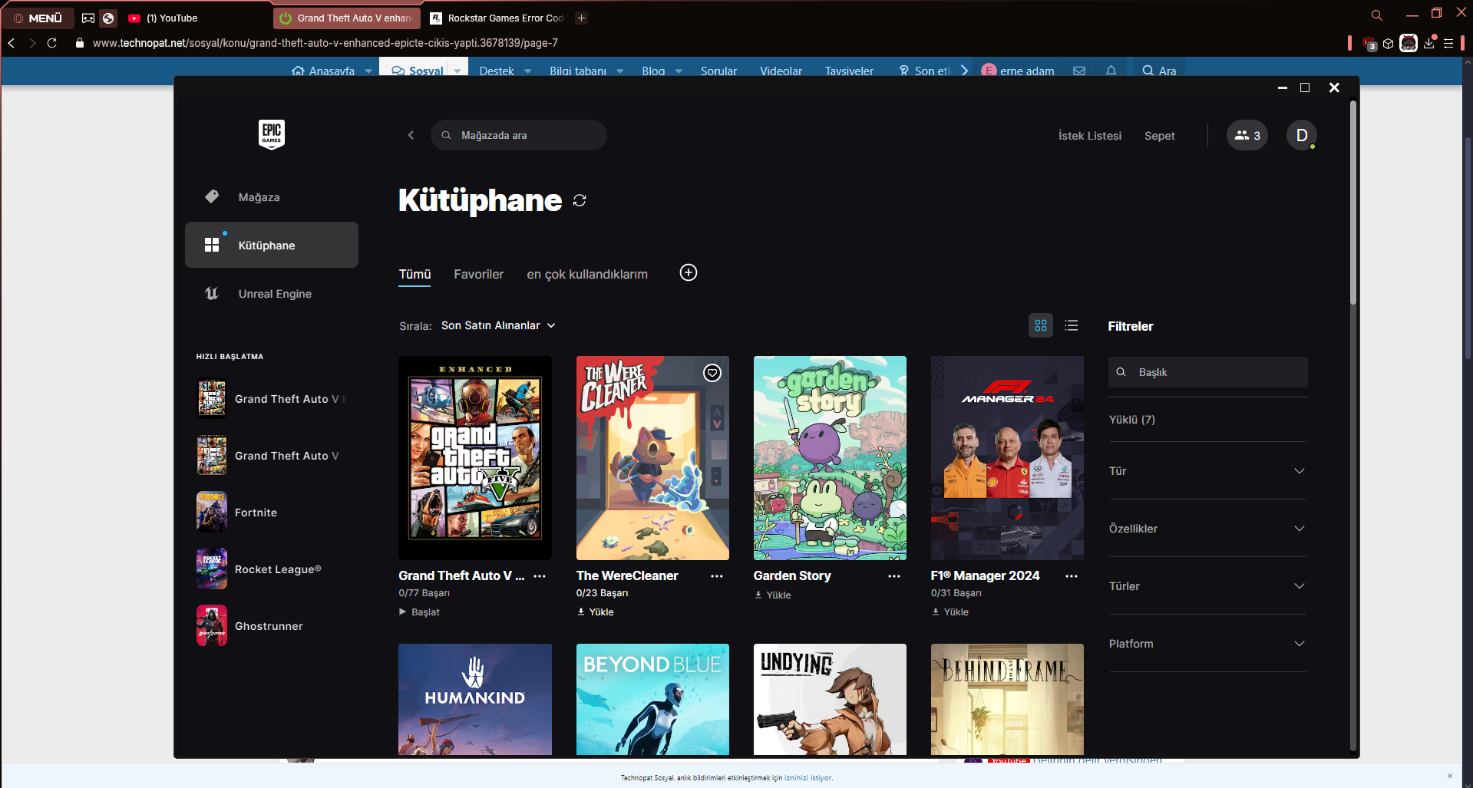This screenshot has width=1473, height=788.
Task: Launch Ghostrunner from quick launch
Action: (273, 626)
